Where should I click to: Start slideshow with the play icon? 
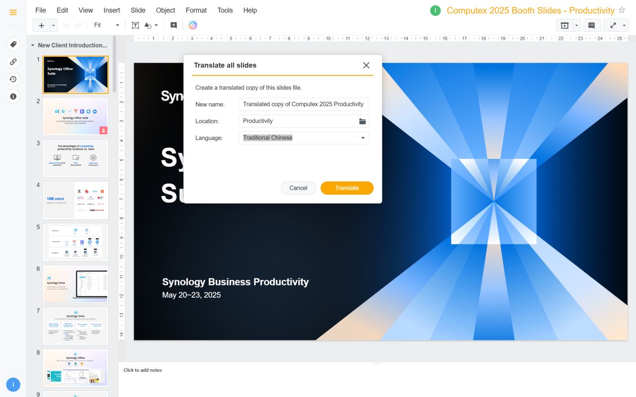[x=564, y=25]
